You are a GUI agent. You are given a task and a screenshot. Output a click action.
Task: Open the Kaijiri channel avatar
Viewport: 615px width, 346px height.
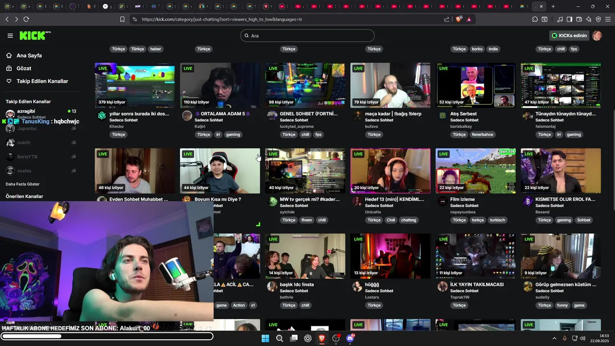[x=187, y=116]
